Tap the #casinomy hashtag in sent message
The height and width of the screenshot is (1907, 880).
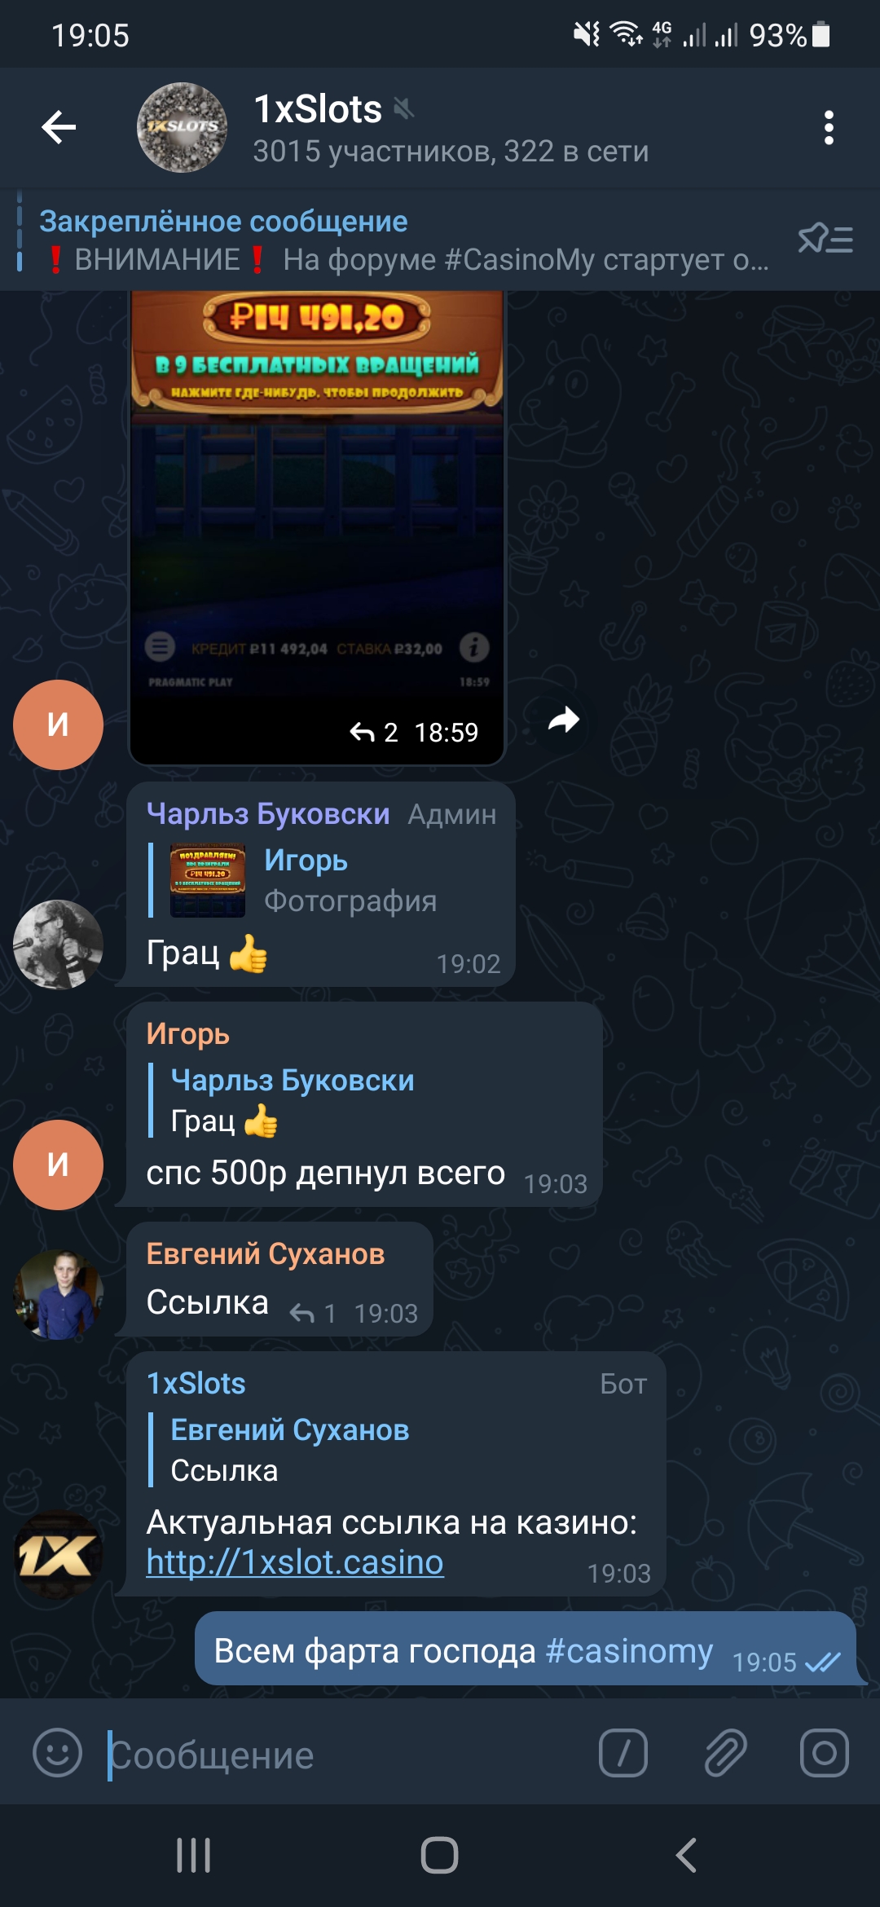(629, 1650)
